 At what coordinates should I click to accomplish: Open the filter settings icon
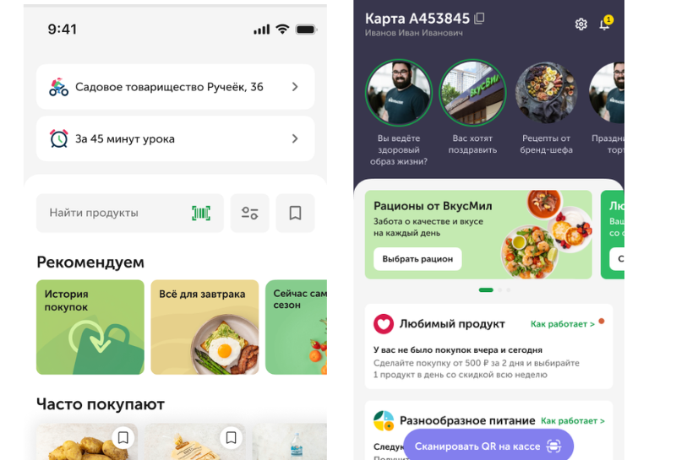coord(249,214)
